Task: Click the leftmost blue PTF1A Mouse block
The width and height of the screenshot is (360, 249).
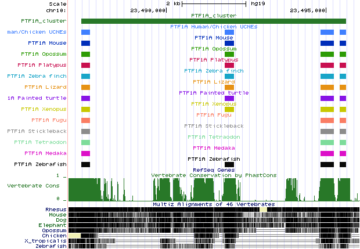Action: click(85, 44)
